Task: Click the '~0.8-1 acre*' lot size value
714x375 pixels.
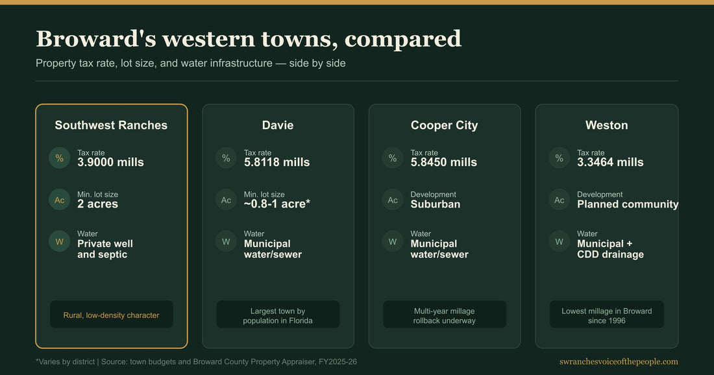Action: [277, 204]
